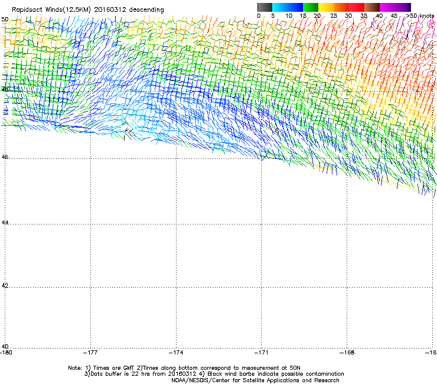Image resolution: width=437 pixels, height=384 pixels.
Task: Click the longitude label '-174'
Action: tap(176, 353)
